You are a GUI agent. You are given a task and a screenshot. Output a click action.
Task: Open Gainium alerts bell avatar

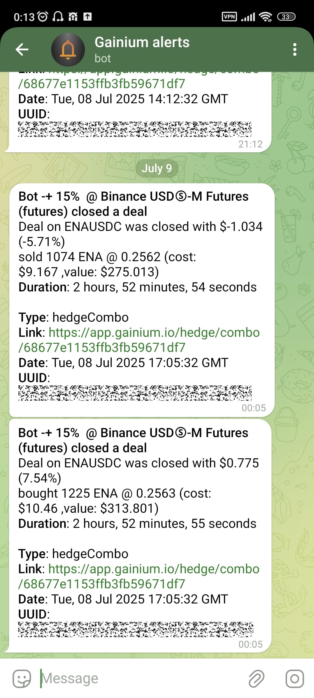click(x=68, y=50)
